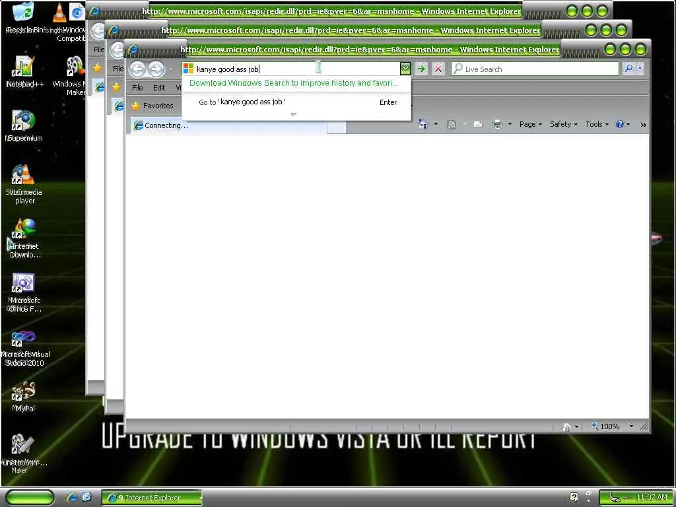Click the Favorites button

click(x=152, y=106)
